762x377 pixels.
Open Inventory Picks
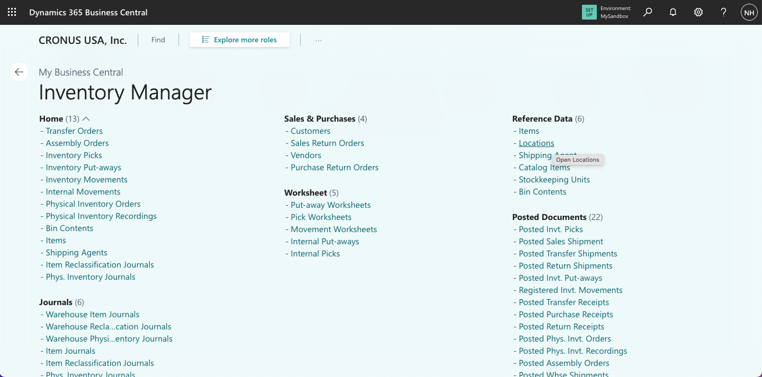(74, 155)
